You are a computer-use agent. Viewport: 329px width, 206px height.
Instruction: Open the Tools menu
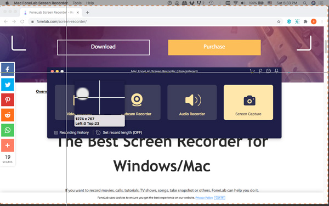(77, 3)
